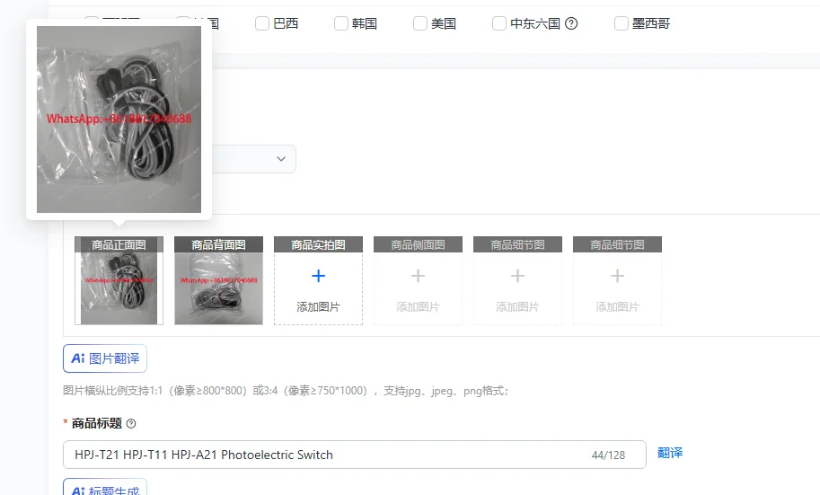820x495 pixels.
Task: Check the 韩国 checkbox
Action: pyautogui.click(x=341, y=23)
